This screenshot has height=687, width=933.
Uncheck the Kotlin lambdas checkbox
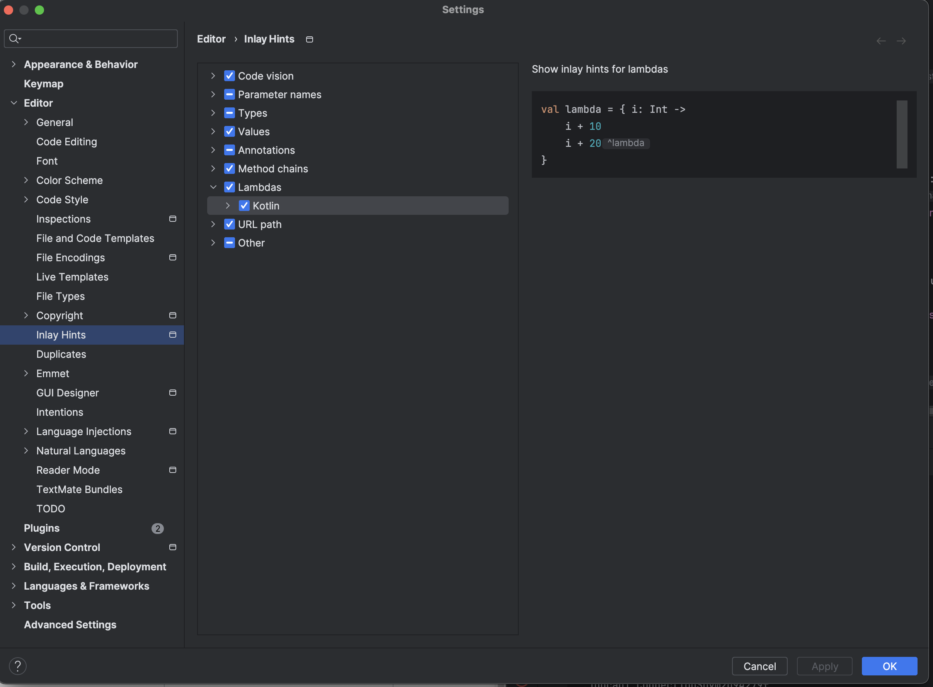point(244,206)
